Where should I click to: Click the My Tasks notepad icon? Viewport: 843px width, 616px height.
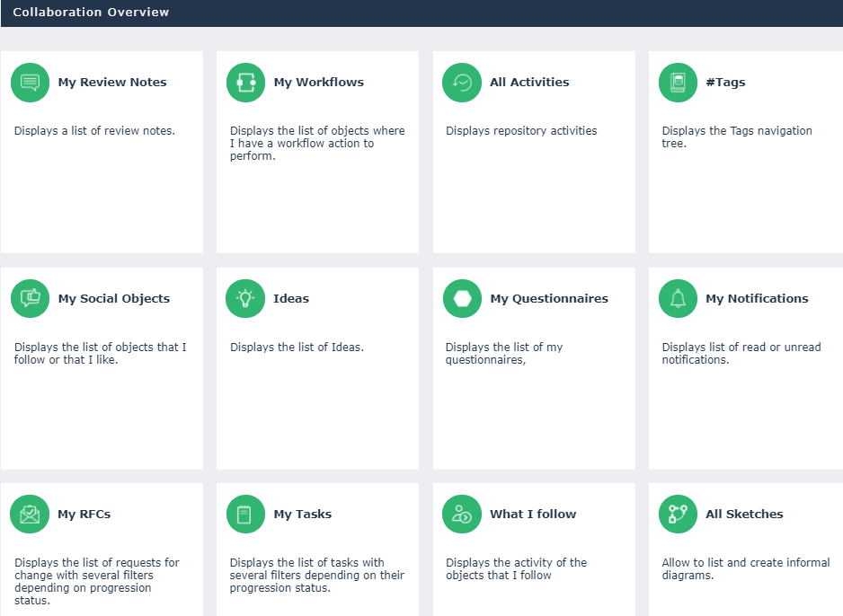245,515
